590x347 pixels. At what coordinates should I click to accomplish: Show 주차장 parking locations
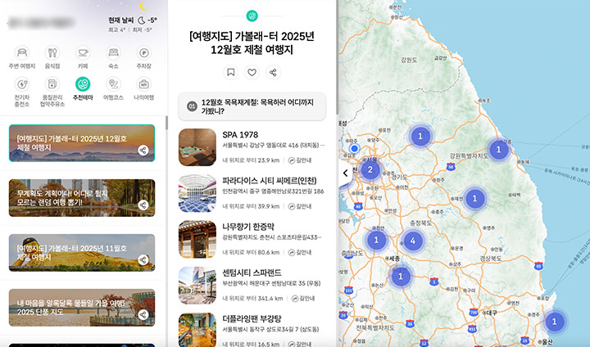143,53
